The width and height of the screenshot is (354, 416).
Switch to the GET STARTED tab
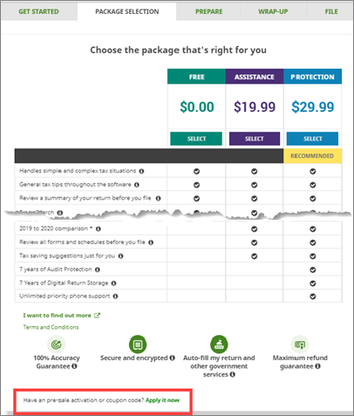point(39,11)
